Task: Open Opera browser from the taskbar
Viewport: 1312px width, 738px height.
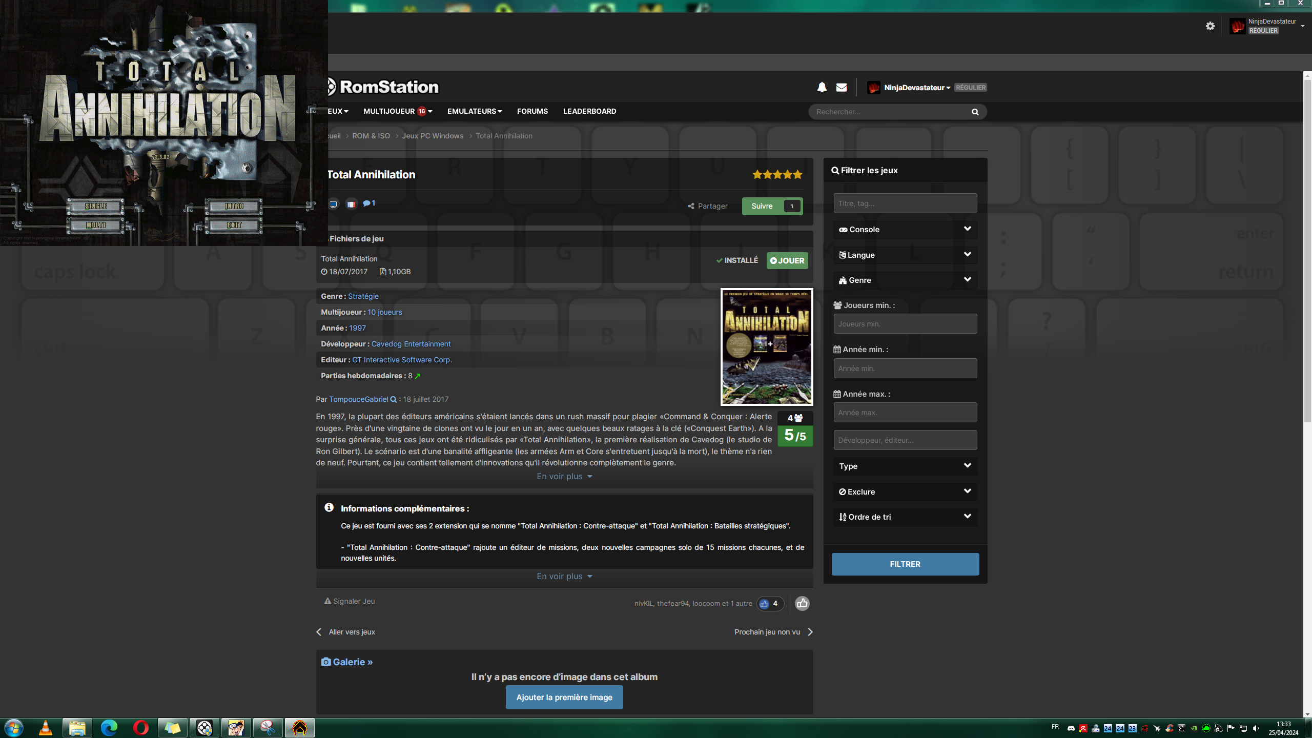Action: pyautogui.click(x=140, y=728)
